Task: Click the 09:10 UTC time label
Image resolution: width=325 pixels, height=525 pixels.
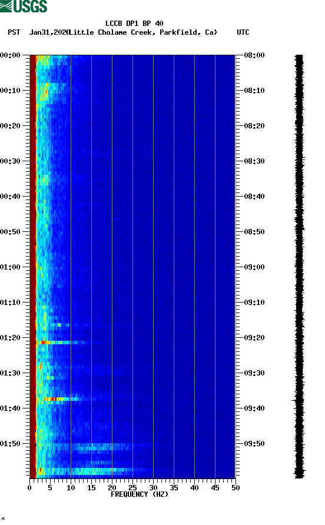Action: [254, 303]
